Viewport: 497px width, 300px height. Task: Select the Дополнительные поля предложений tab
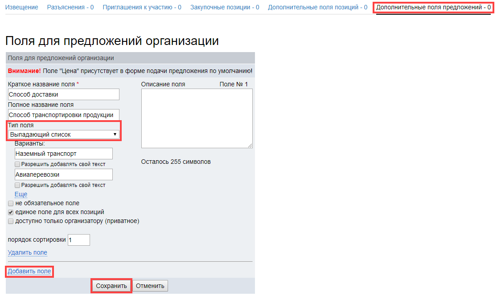point(433,7)
